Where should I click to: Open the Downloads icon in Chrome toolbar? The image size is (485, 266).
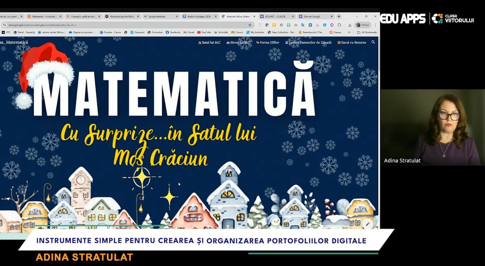[x=350, y=25]
